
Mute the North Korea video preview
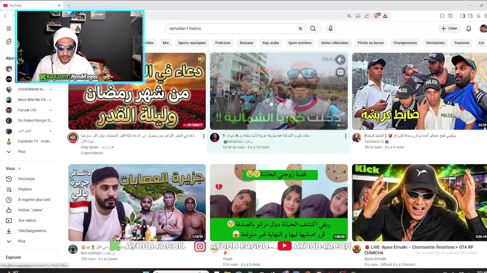click(x=341, y=60)
